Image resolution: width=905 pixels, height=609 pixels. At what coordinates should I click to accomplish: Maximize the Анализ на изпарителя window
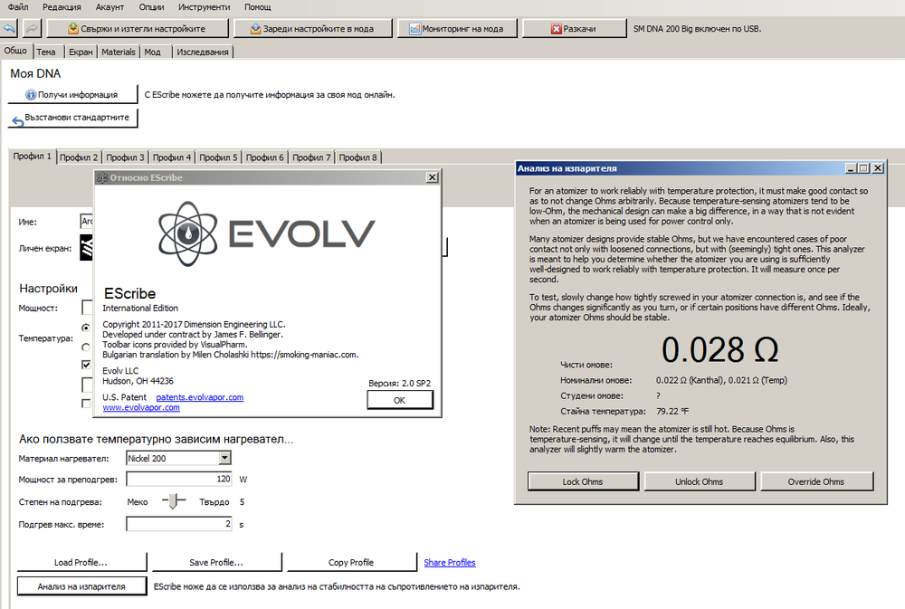click(864, 168)
